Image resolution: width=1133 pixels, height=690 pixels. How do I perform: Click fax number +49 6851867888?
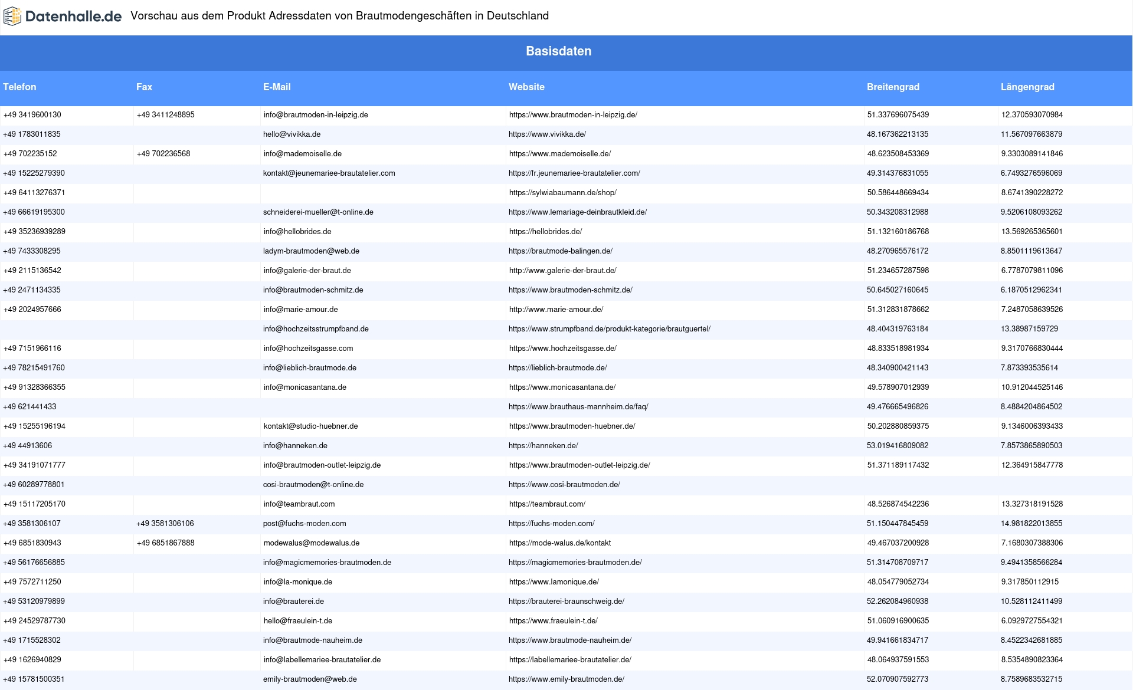(165, 543)
